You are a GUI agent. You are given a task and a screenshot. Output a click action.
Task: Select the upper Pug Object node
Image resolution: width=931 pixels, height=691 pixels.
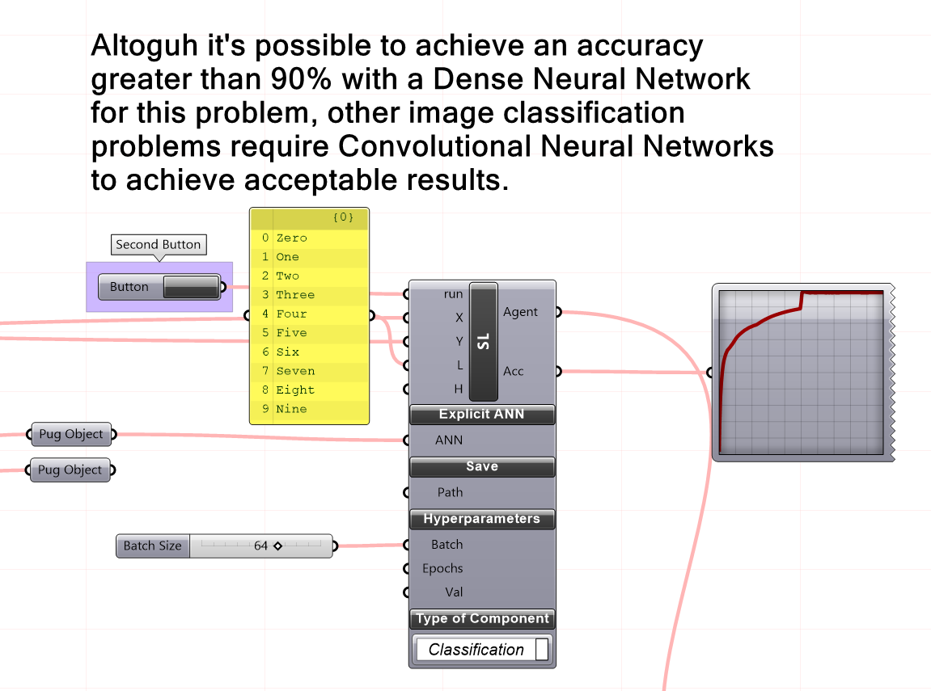tap(71, 435)
